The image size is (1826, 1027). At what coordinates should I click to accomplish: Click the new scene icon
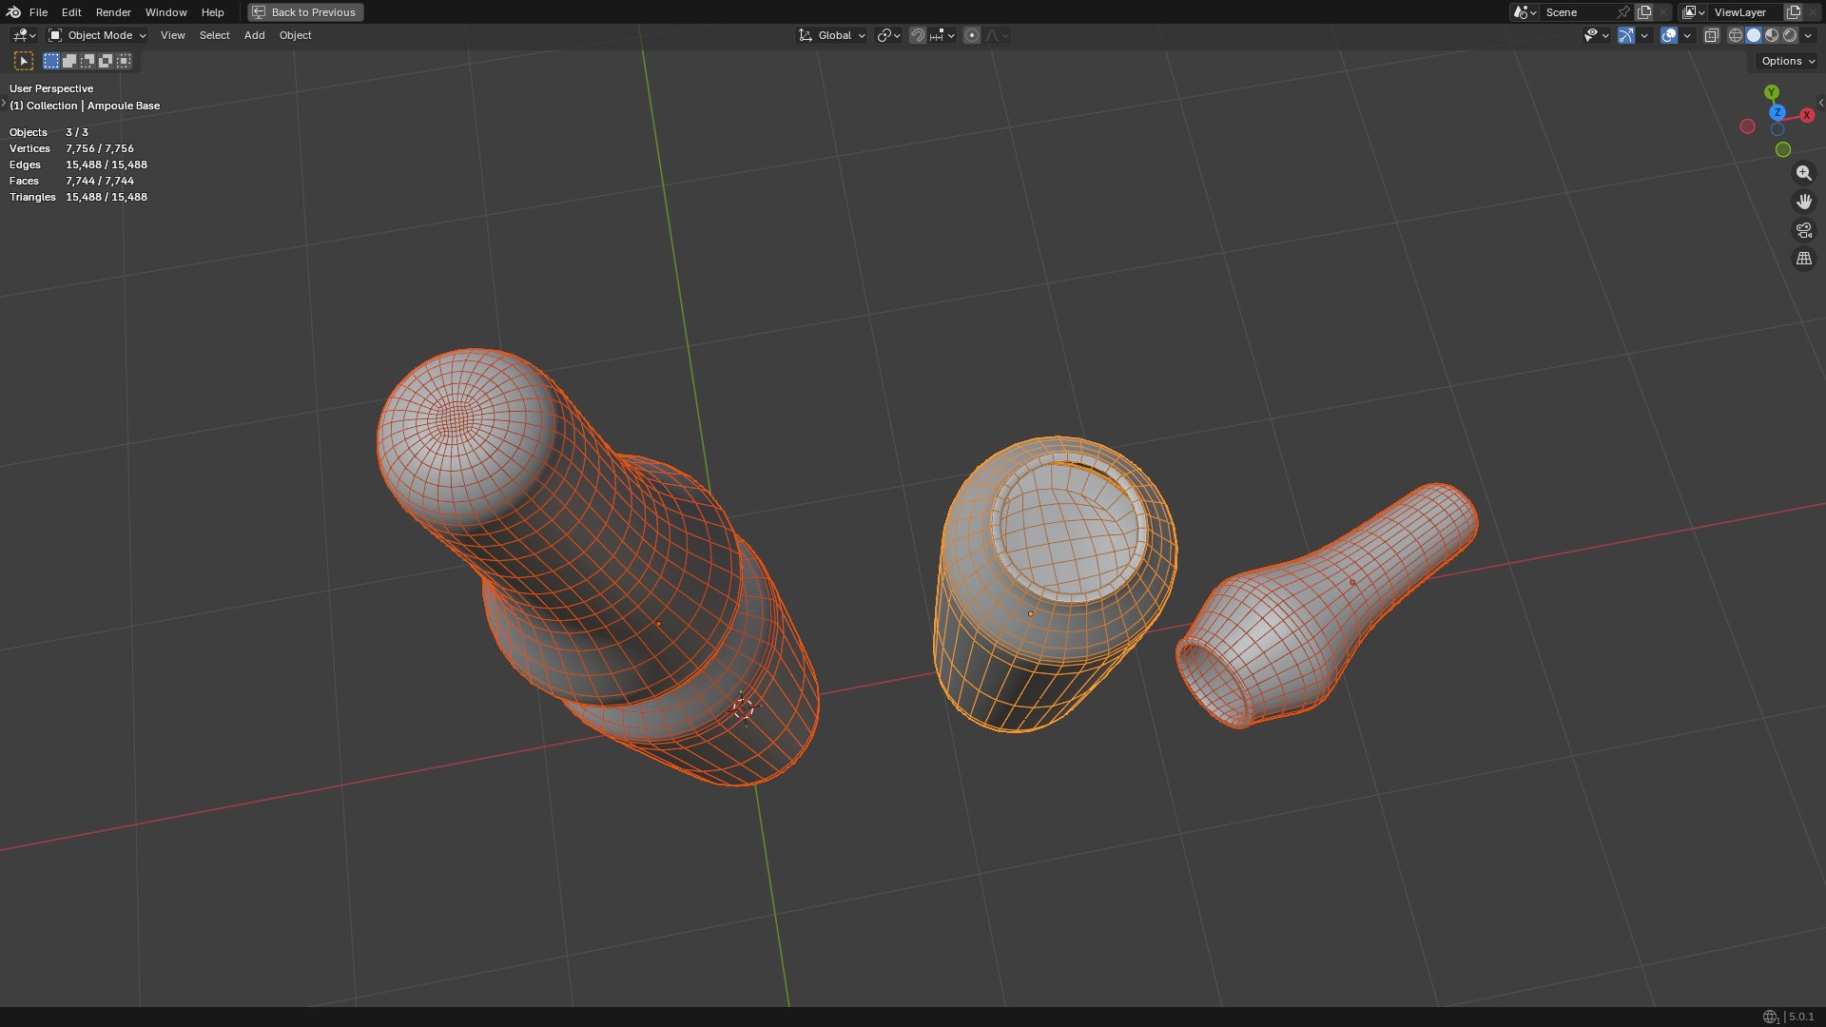1644,12
